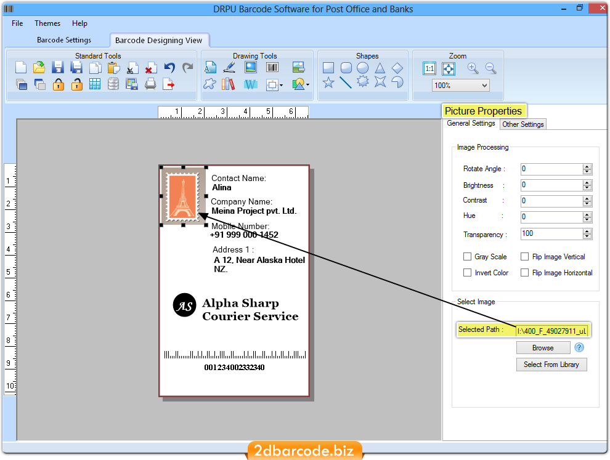This screenshot has width=610, height=460.
Task: Open the General Settings tab
Action: (x=471, y=123)
